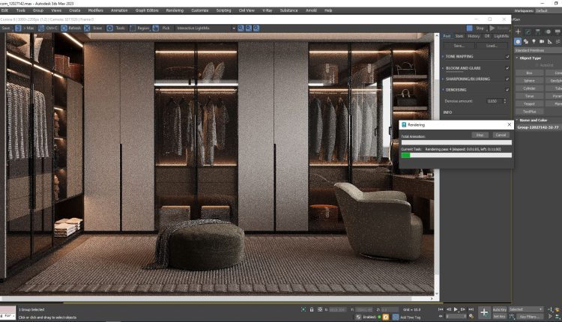Click the last zoom magnifier icon

pos(256,28)
